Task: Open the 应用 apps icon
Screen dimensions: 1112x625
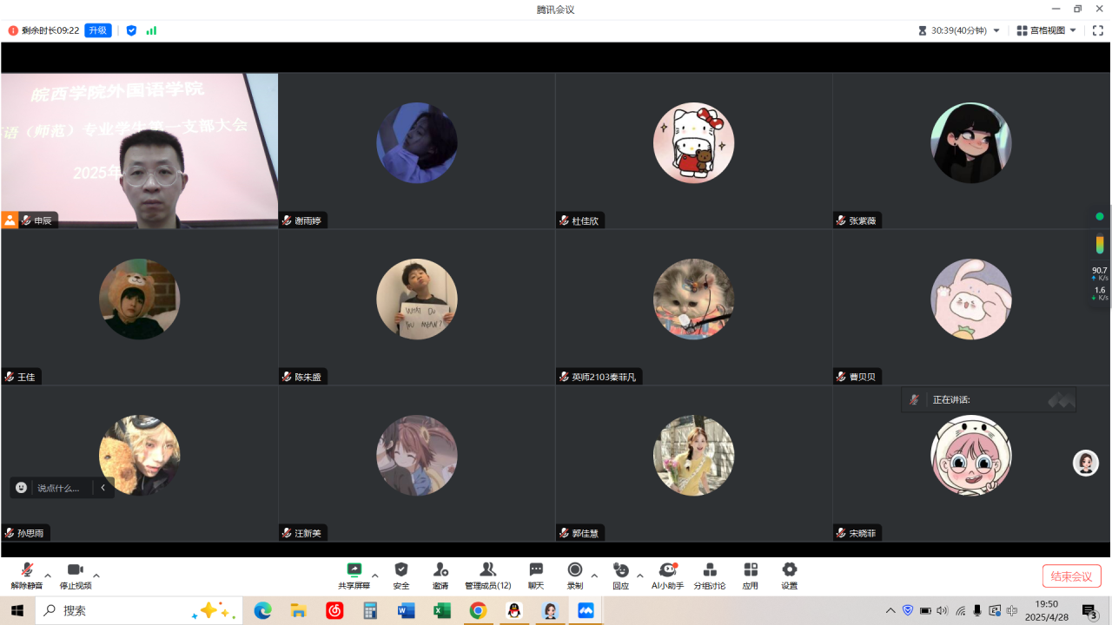Action: (x=750, y=576)
